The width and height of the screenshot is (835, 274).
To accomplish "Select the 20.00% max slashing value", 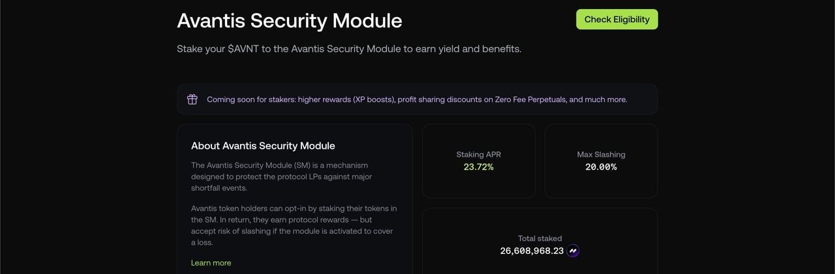I will click(x=601, y=167).
